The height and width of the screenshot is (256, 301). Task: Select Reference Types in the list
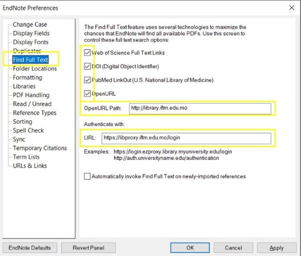coord(34,113)
